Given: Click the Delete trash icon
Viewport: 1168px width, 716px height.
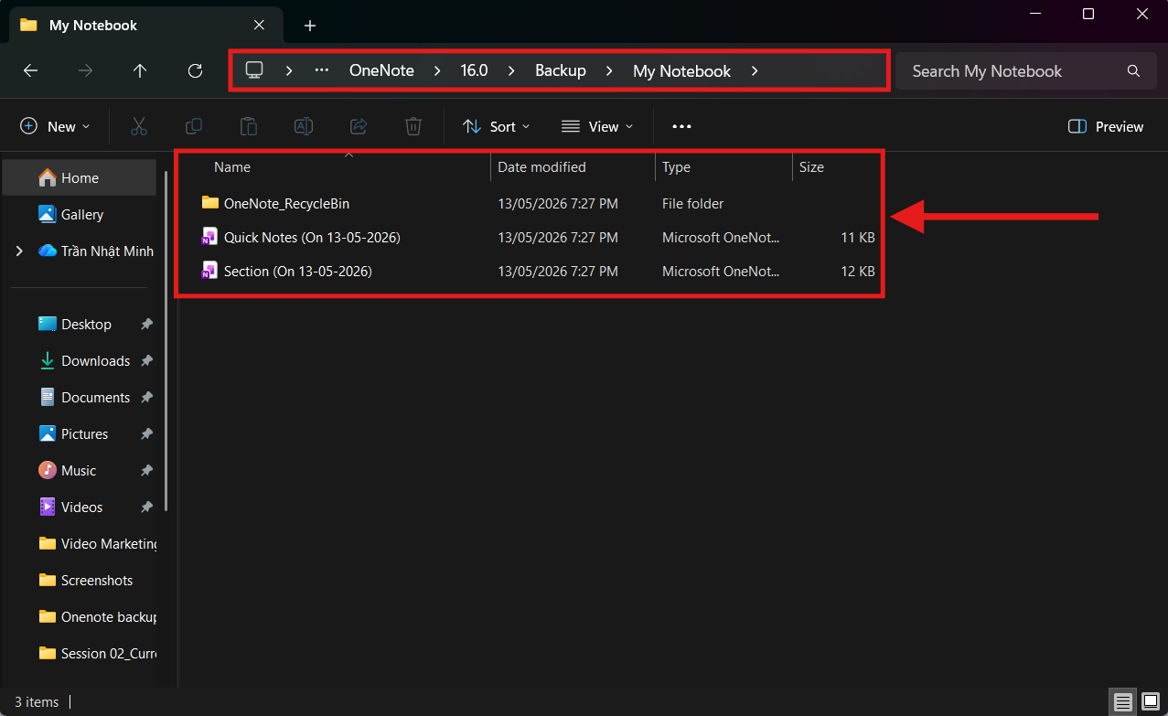Looking at the screenshot, I should 413,127.
